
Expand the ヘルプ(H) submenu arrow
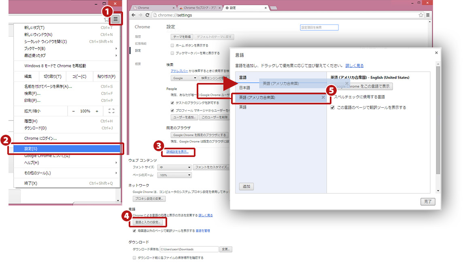point(116,163)
